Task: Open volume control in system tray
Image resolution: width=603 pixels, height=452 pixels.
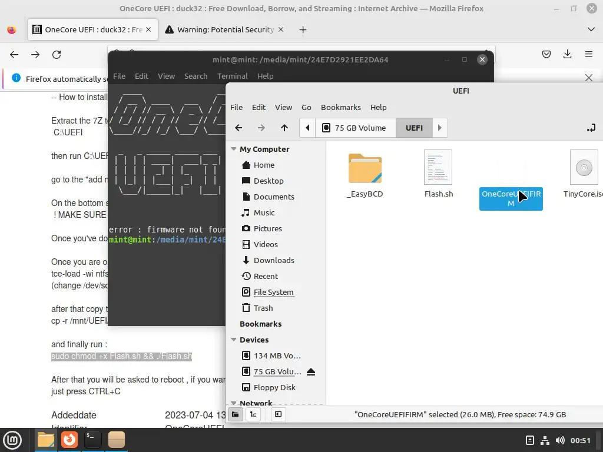Action: coord(561,440)
